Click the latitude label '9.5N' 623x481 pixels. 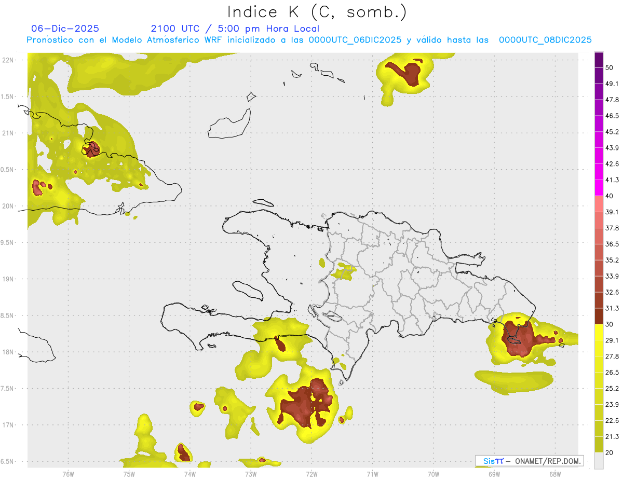(7, 243)
